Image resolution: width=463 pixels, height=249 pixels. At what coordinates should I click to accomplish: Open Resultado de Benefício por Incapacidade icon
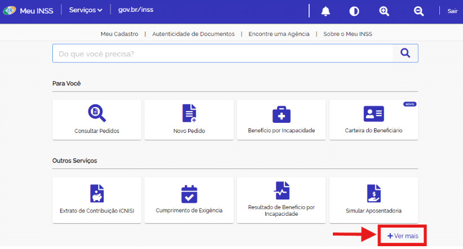coord(281,190)
